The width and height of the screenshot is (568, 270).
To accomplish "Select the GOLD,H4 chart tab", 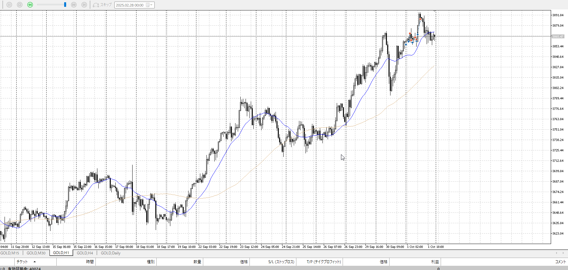I will pos(85,253).
